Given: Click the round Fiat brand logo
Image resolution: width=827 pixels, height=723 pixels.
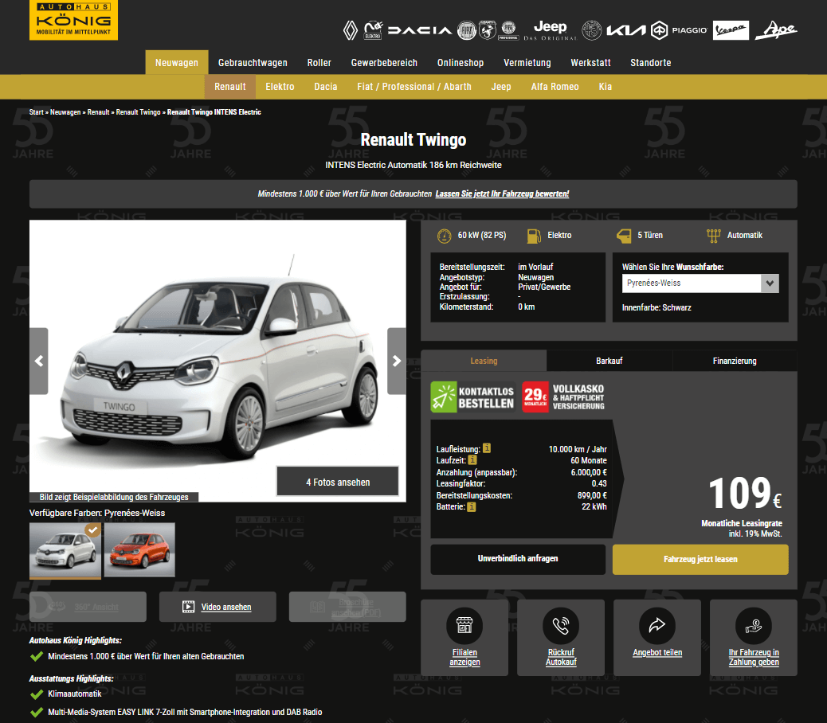Looking at the screenshot, I should tap(466, 30).
